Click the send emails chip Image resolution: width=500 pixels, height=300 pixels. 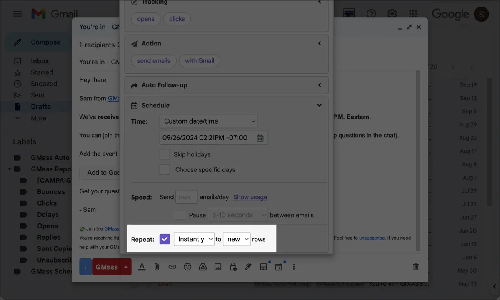tap(154, 61)
